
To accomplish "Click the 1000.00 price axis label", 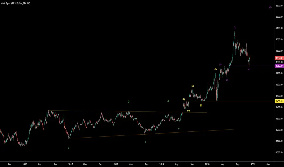I will [279, 152].
